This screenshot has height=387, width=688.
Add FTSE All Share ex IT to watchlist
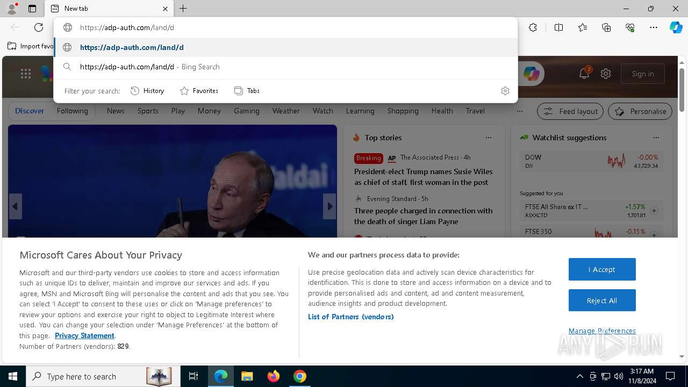coord(654,211)
